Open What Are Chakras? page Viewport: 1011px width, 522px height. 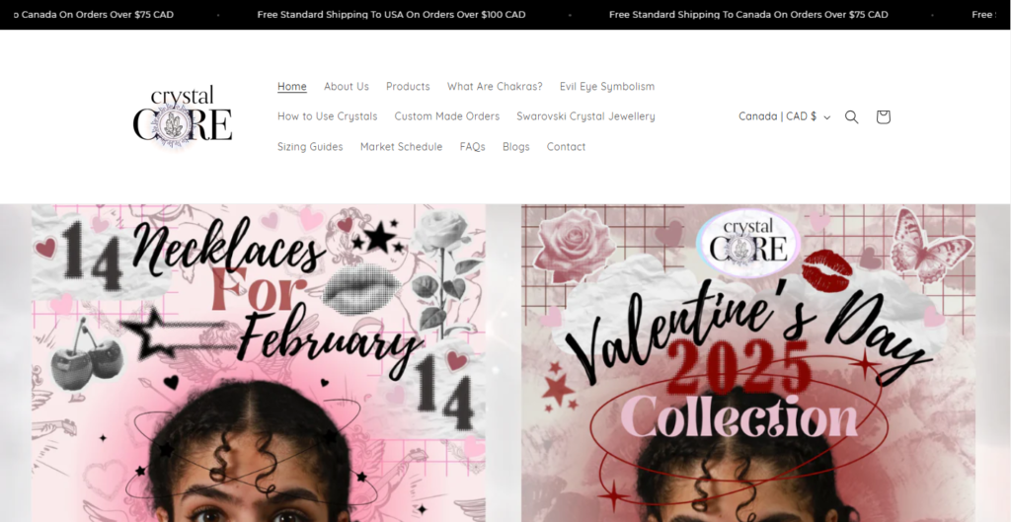pyautogui.click(x=495, y=87)
